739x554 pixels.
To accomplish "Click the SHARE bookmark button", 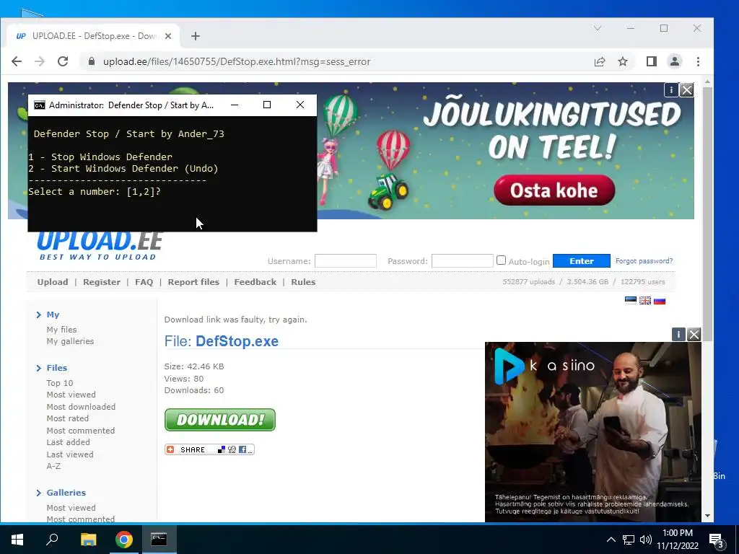I will click(209, 449).
